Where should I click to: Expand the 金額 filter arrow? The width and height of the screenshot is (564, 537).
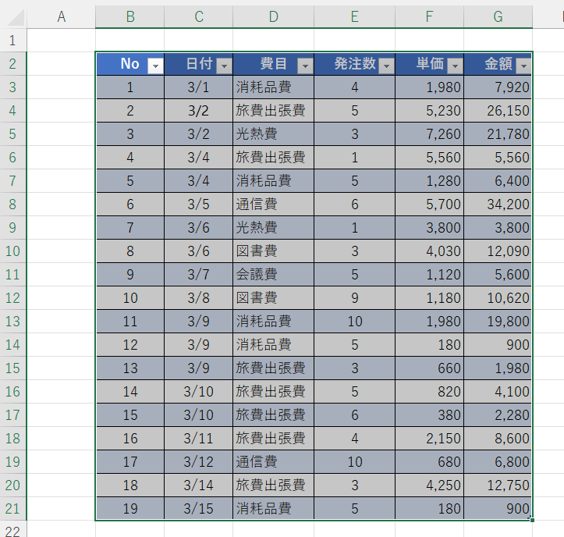click(x=523, y=66)
